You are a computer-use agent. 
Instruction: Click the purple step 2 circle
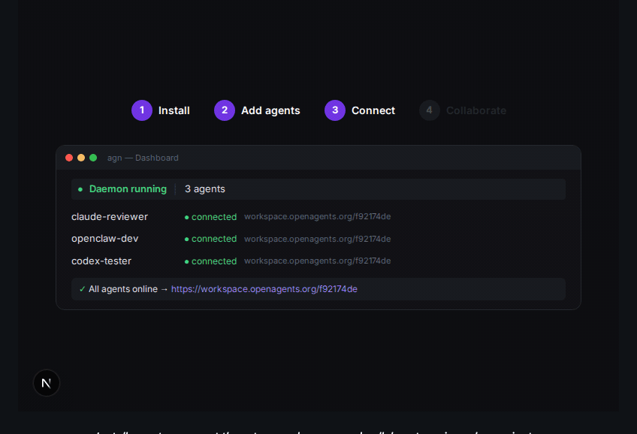pos(225,110)
